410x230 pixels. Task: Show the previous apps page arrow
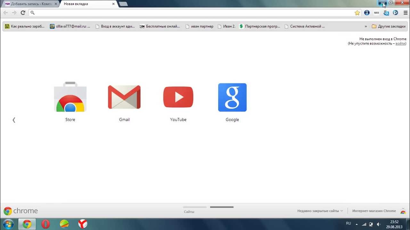pos(14,120)
